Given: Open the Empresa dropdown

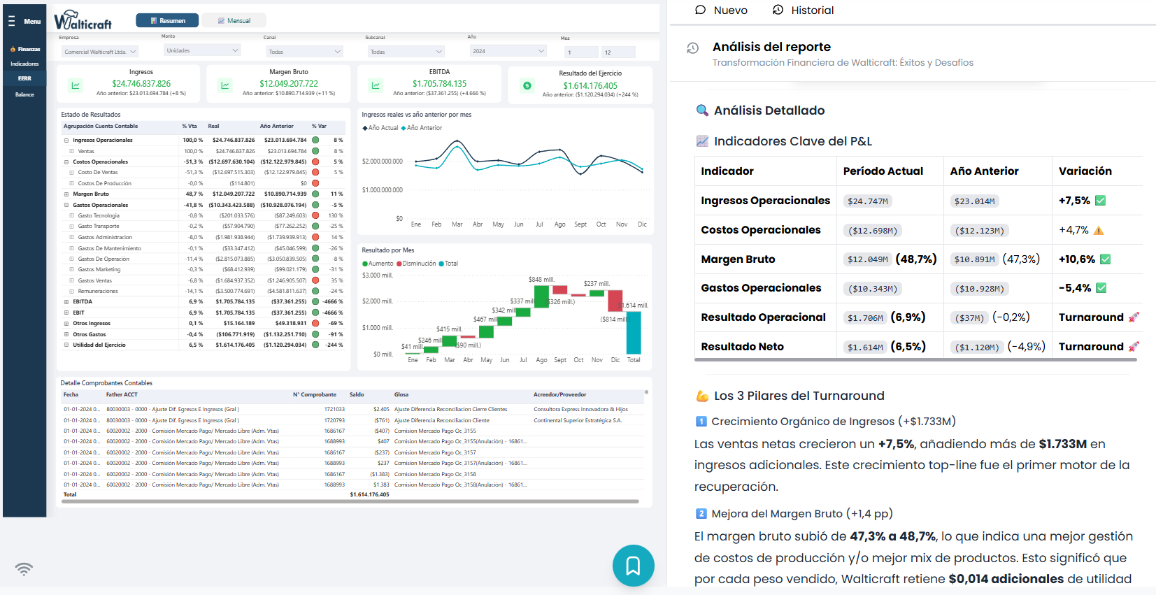Looking at the screenshot, I should (100, 52).
